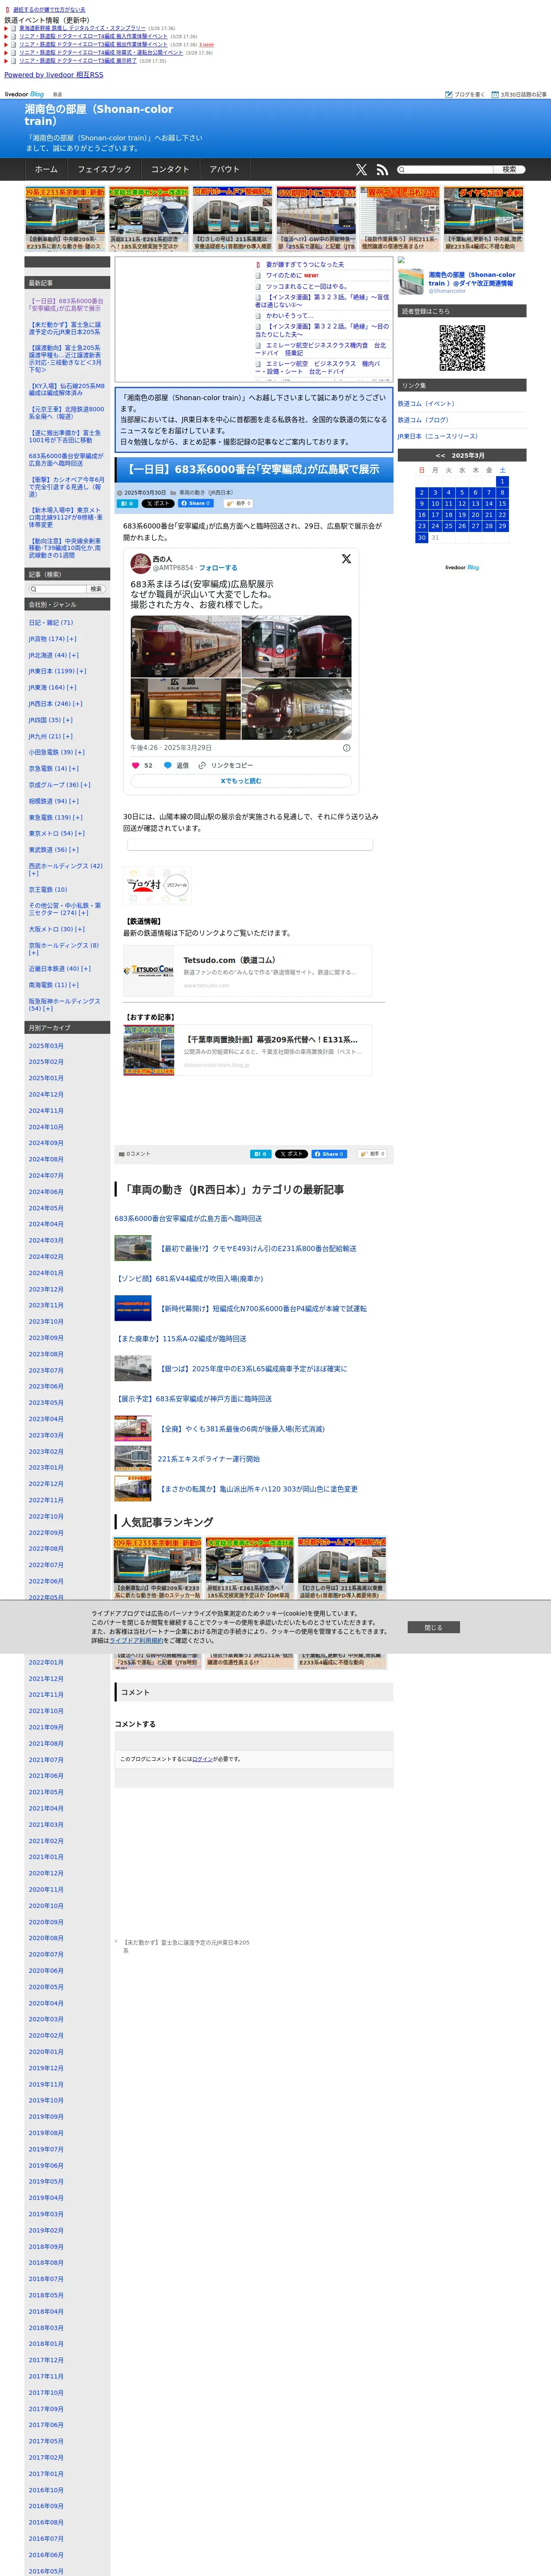
Task: Like the embedded tweet via heart icon
Action: point(136,765)
